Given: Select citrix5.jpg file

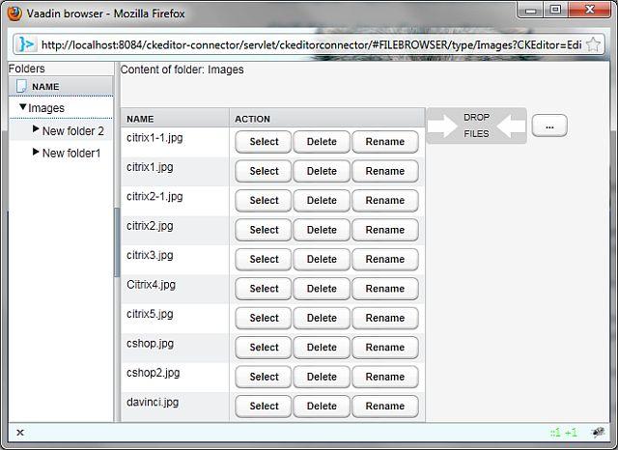Looking at the screenshot, I should click(x=264, y=318).
